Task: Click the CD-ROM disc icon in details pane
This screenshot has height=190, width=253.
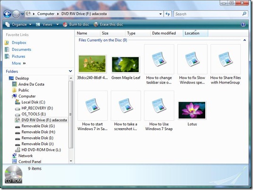Action: (13, 174)
